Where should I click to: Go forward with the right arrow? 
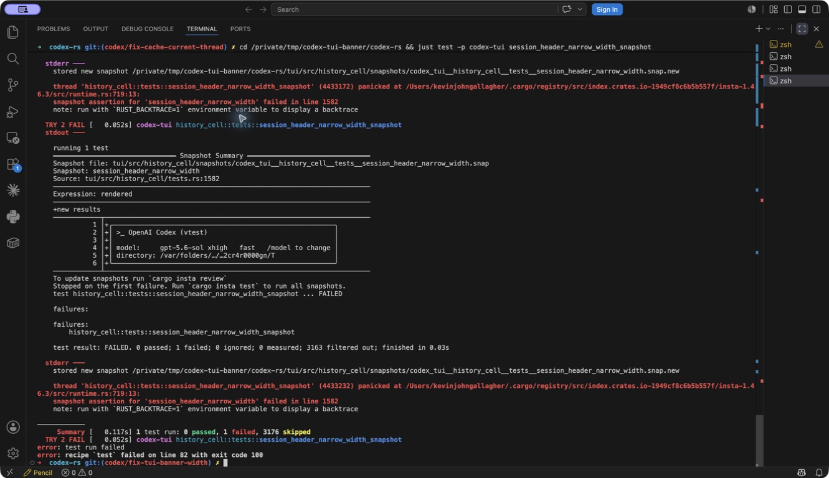(x=263, y=9)
